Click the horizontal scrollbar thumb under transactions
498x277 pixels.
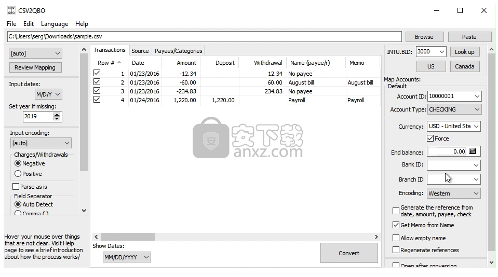coord(128,237)
